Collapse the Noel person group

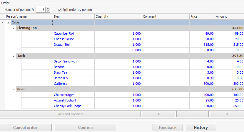coord(14,89)
